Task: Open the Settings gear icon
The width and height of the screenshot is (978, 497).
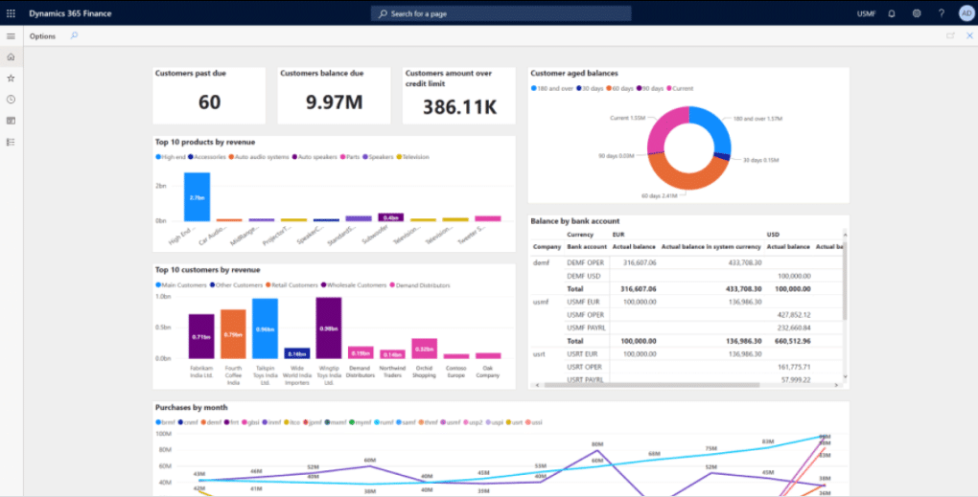Action: (917, 13)
